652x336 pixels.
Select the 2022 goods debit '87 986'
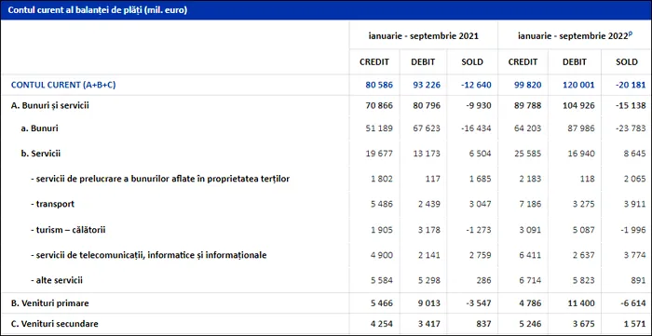click(581, 128)
